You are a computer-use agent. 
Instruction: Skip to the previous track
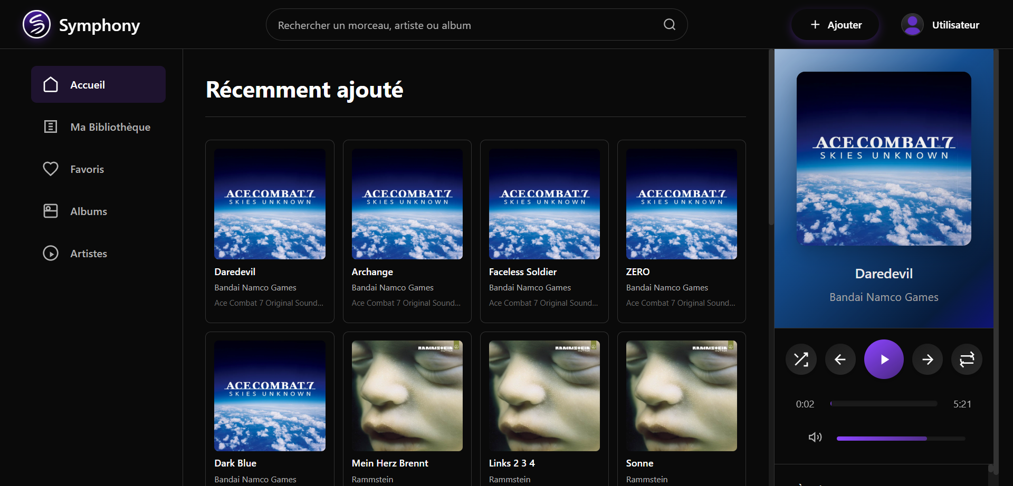[840, 359]
